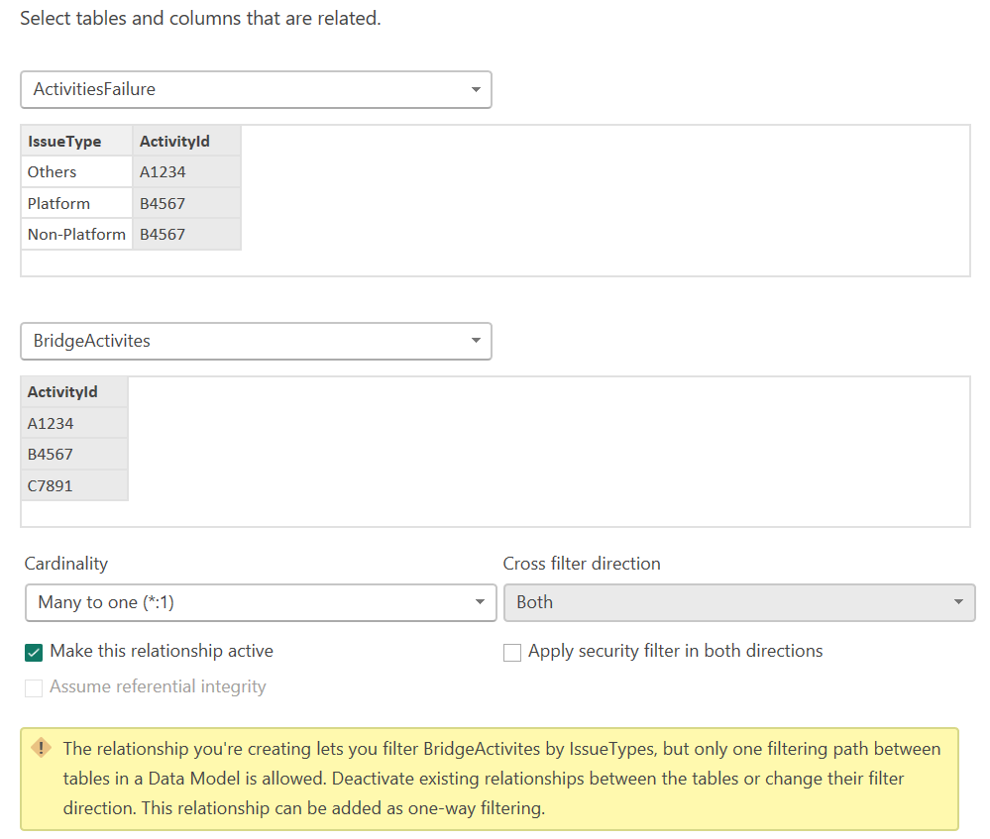The width and height of the screenshot is (990, 839).
Task: Open the ActivitiesFailure table dropdown
Action: (256, 89)
